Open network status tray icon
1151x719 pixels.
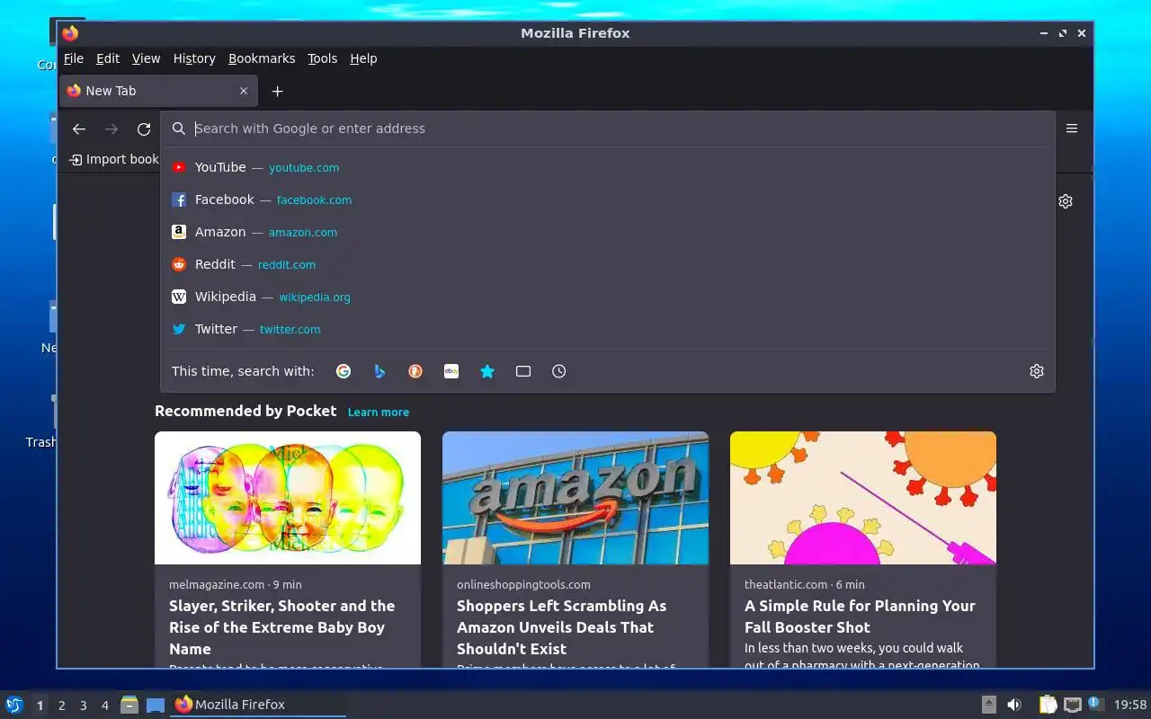point(1072,705)
